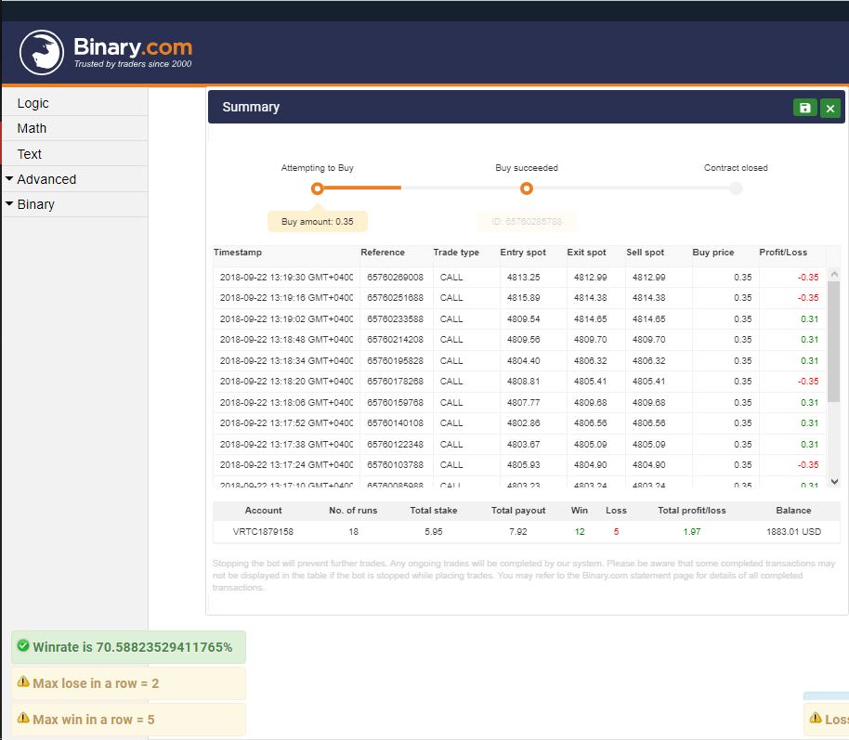Click account VRTC1879158 value

click(x=263, y=532)
